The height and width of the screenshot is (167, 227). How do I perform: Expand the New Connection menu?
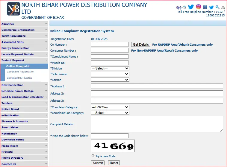pos(24,85)
